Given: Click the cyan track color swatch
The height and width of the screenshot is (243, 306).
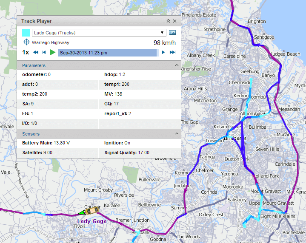Looking at the screenshot, I should [26, 33].
